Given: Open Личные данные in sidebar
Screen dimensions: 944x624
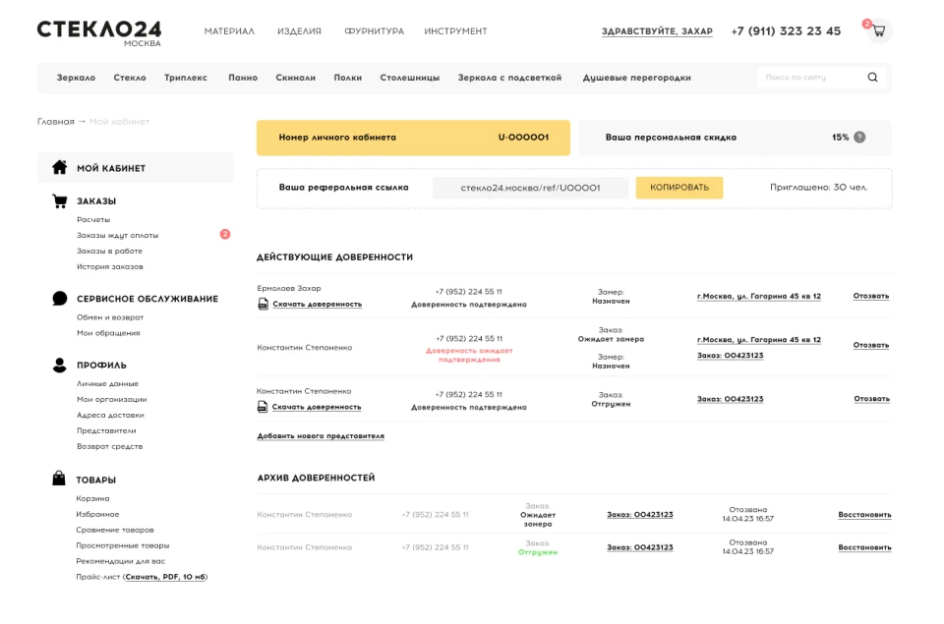Looking at the screenshot, I should tap(107, 383).
